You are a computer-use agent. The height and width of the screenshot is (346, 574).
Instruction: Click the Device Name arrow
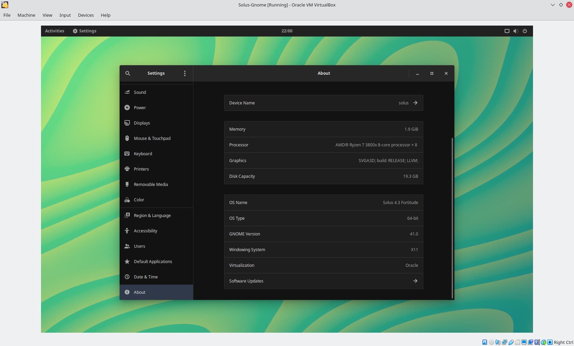(x=415, y=103)
